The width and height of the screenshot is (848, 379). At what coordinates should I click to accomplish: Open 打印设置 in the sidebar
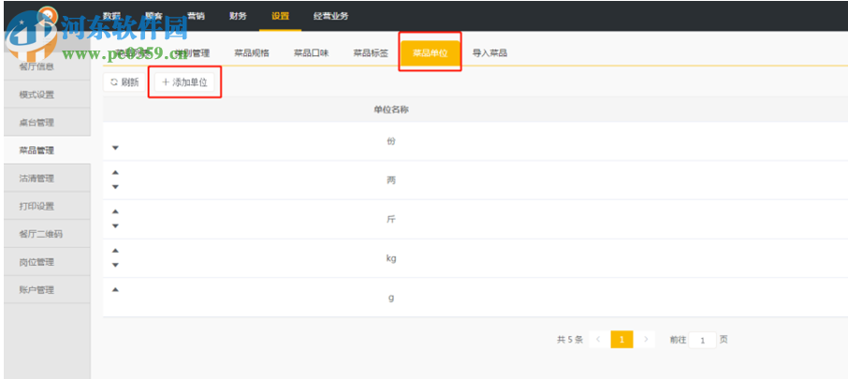pos(47,207)
